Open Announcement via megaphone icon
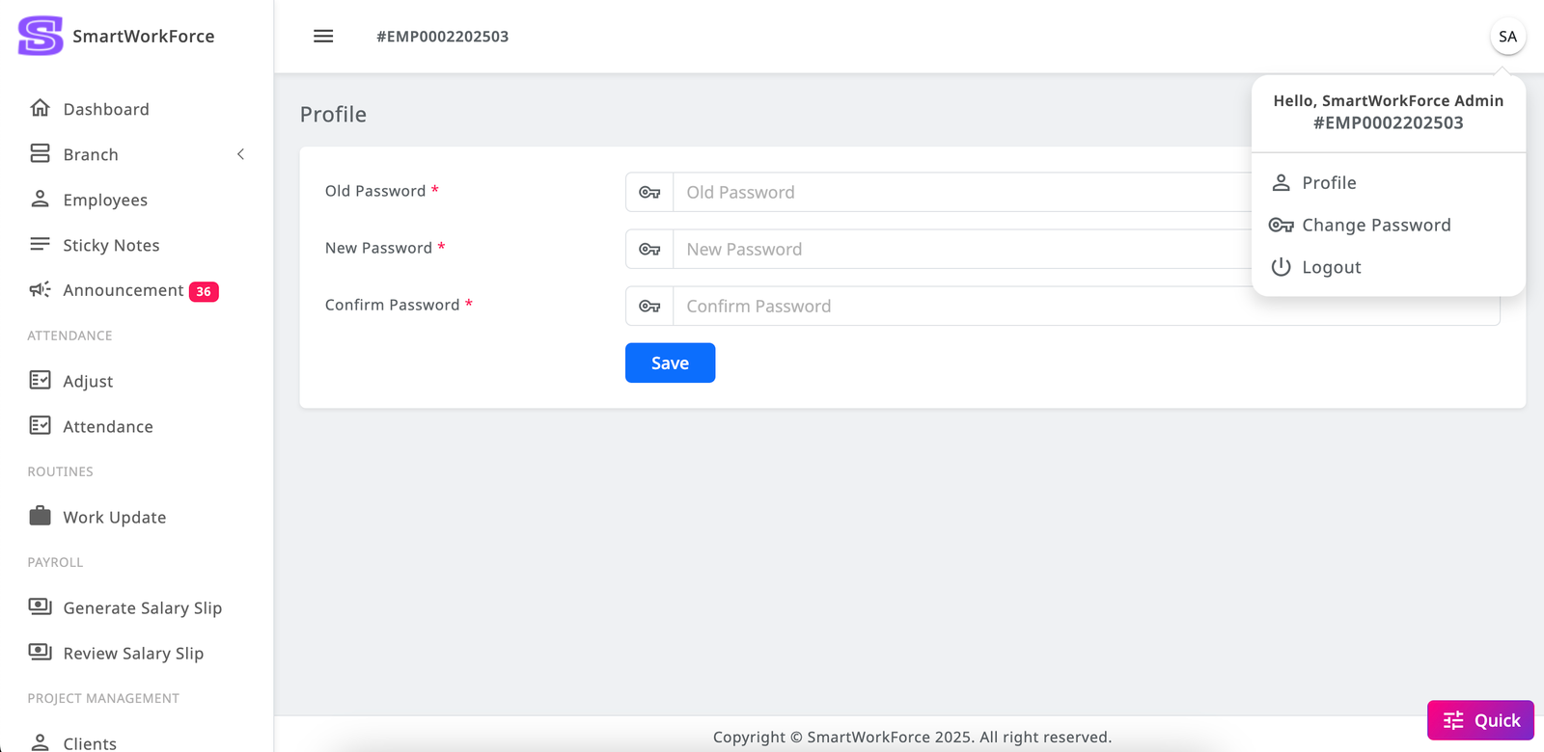Viewport: 1544px width, 752px height. (x=40, y=290)
